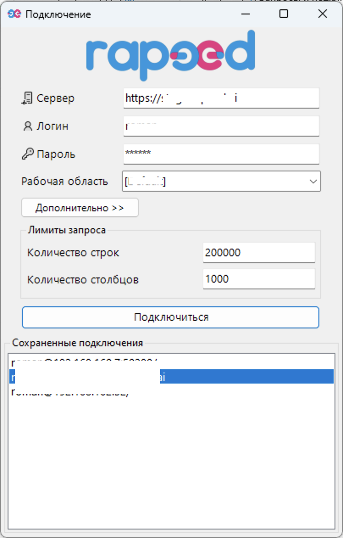Viewport: 343px width, 538px height.
Task: Focus the Логин input field
Action: 221,126
